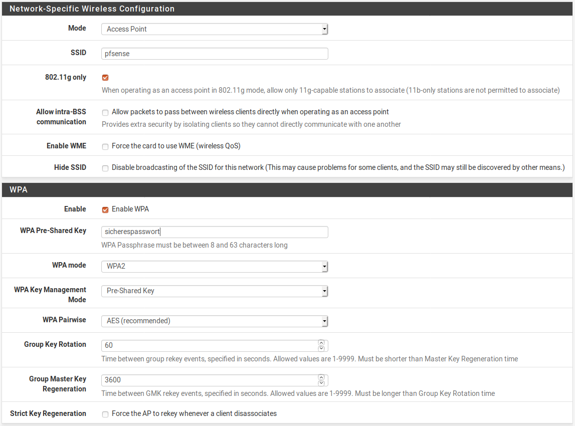Click the Group Key Rotation number field
575x426 pixels.
tap(209, 345)
